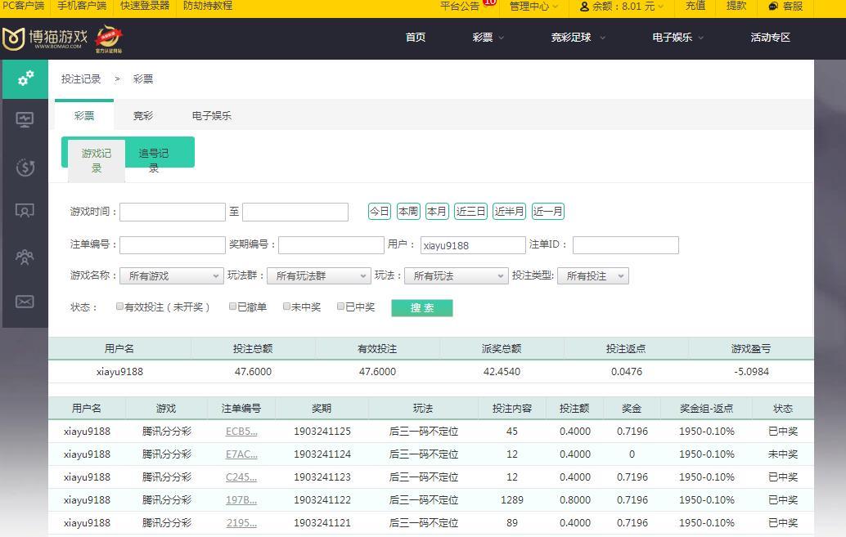This screenshot has height=537, width=846.
Task: Select the 游戏记录 sub-tab
Action: pyautogui.click(x=97, y=161)
